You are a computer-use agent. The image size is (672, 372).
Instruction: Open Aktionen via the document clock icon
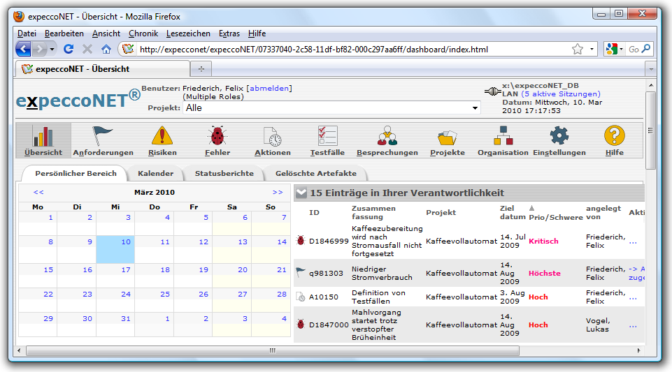272,136
